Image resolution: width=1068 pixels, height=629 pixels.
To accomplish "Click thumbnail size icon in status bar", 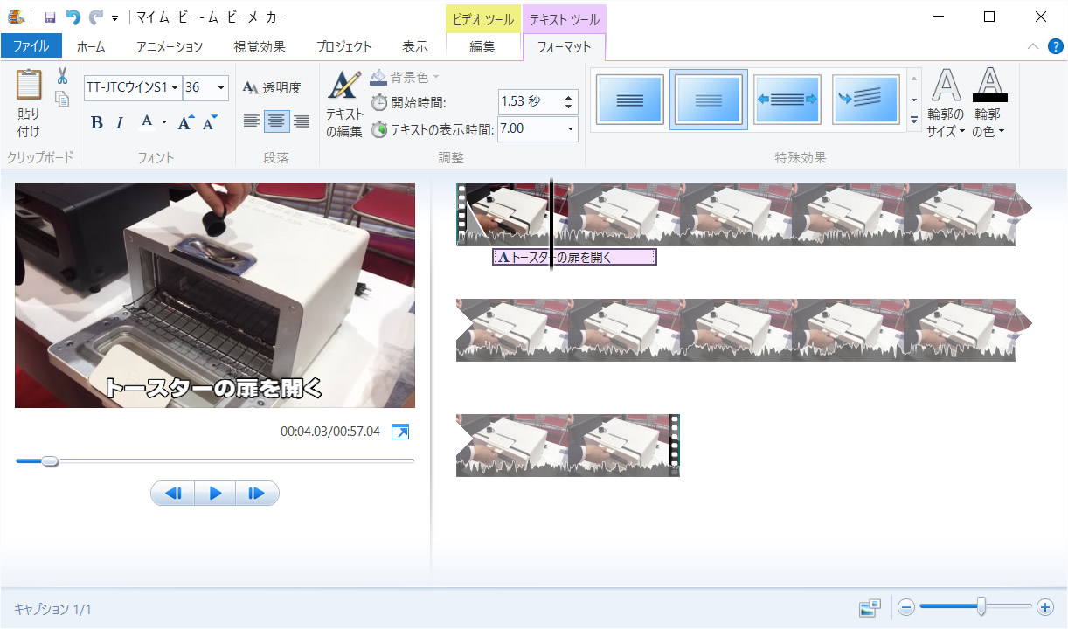I will tap(869, 607).
